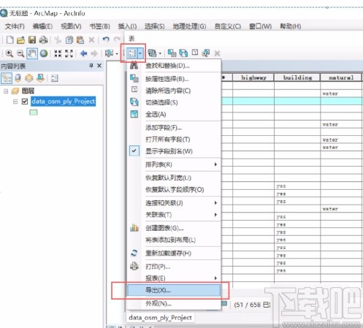Collapse the 图层 tree node
363x328 pixels.
6,91
